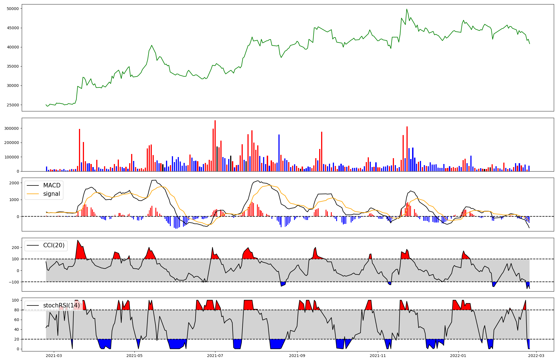Click the 2021-05 x-axis date label
The width and height of the screenshot is (558, 362).
[x=135, y=355]
